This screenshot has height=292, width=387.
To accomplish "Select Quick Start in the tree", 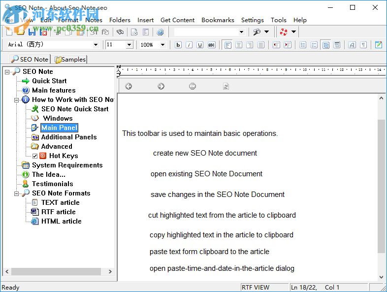I will click(49, 81).
